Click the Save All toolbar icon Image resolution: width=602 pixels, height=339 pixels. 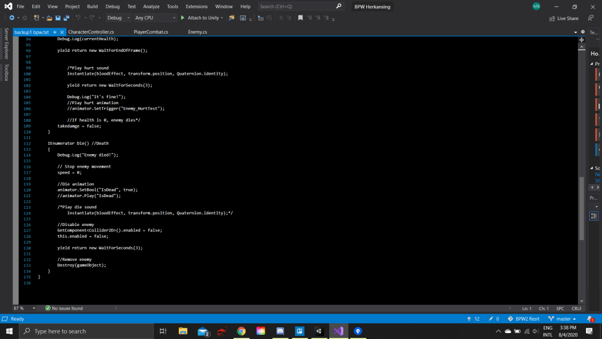click(x=65, y=18)
